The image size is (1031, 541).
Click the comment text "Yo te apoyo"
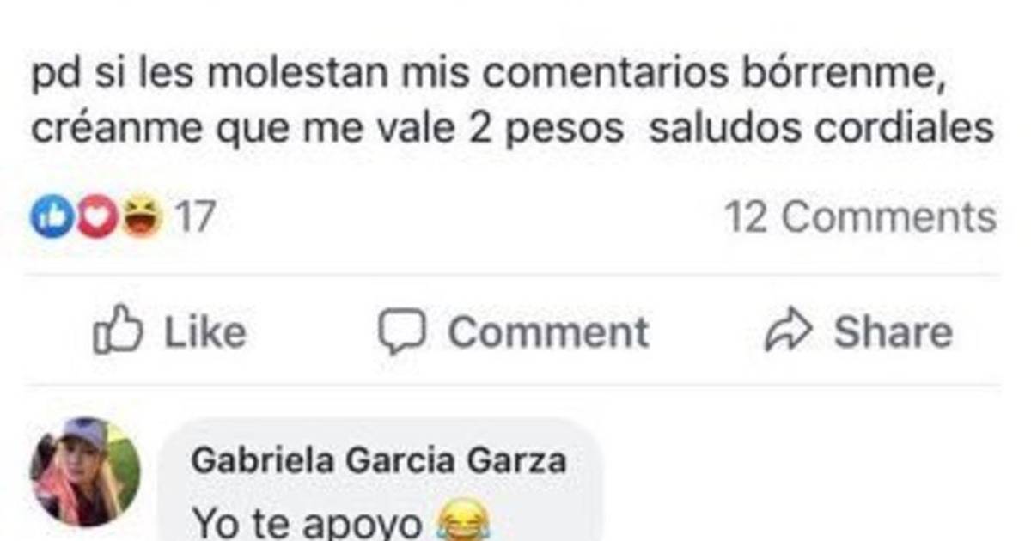click(308, 523)
